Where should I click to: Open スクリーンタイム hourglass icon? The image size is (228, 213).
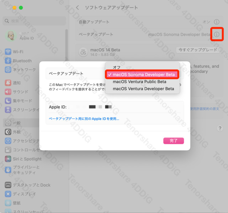[x=8, y=110]
